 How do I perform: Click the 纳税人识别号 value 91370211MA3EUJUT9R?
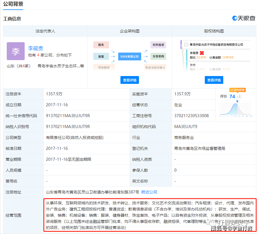coord(68,127)
